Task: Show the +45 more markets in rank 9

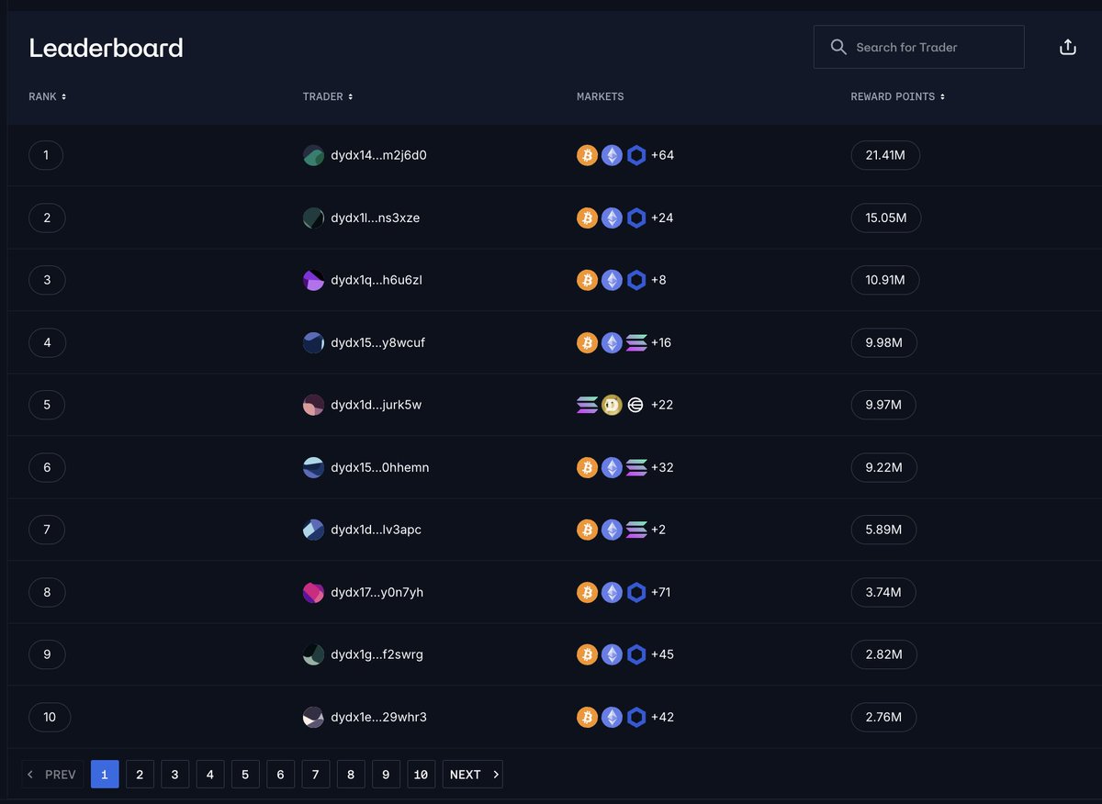Action: coord(662,654)
